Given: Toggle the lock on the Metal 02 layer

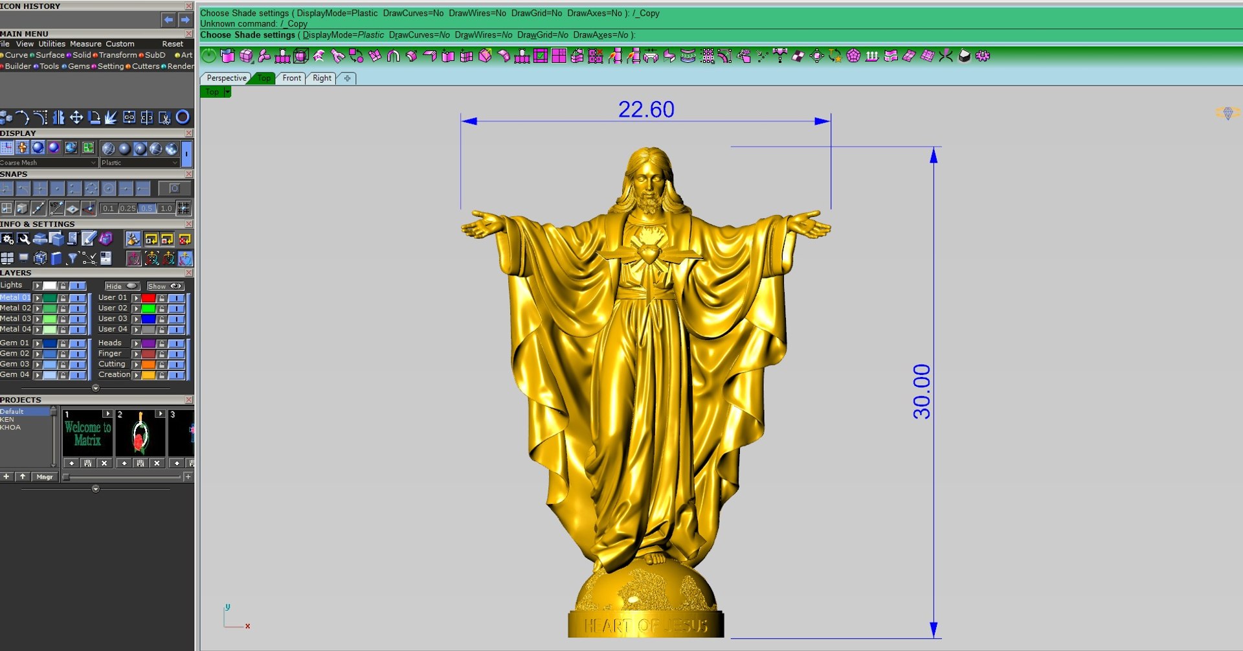Looking at the screenshot, I should (x=63, y=308).
